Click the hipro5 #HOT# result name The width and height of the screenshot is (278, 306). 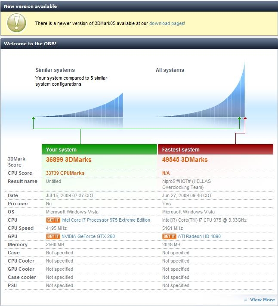click(x=186, y=185)
